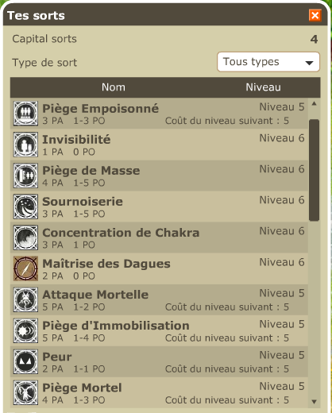
Task: Click the Peur spell icon
Action: [25, 361]
